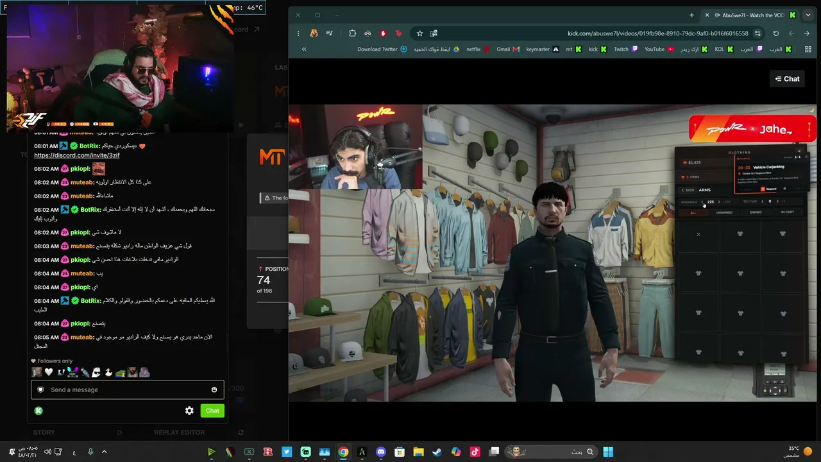Decrease the Drawable number with left arrow
The image size is (821, 462).
point(702,201)
